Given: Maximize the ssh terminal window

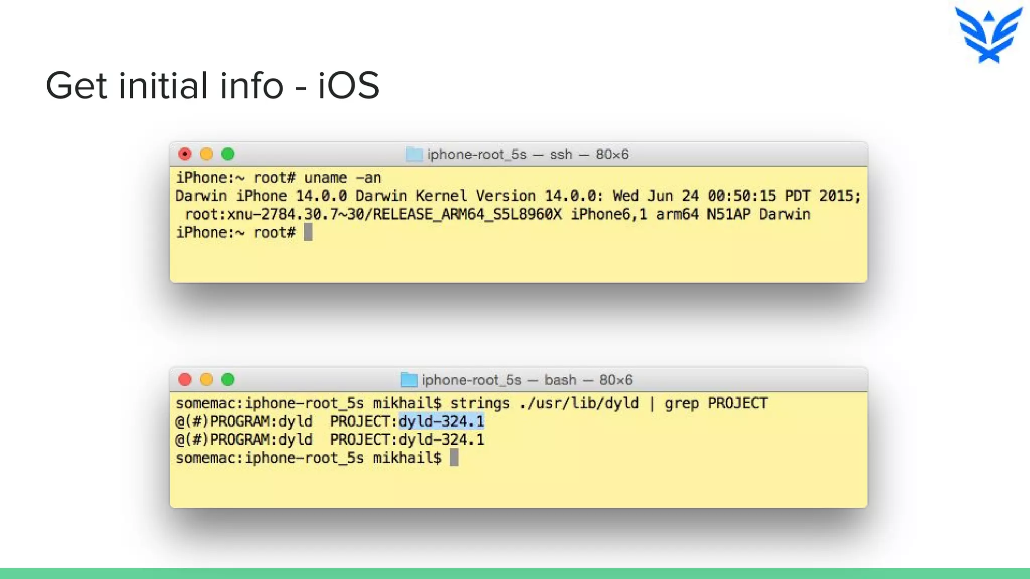Looking at the screenshot, I should pyautogui.click(x=228, y=154).
